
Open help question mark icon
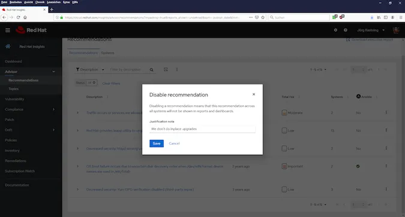[x=346, y=30]
